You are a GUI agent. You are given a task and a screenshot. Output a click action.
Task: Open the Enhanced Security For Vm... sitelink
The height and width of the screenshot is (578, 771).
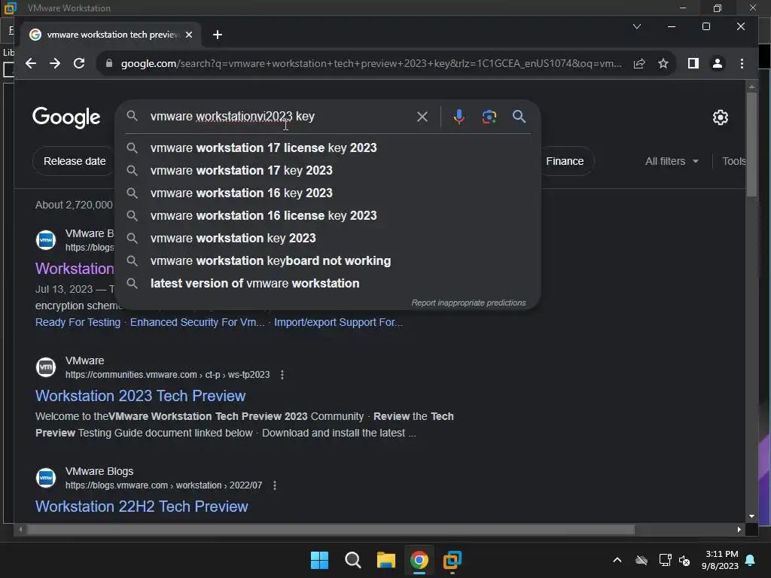pyautogui.click(x=197, y=322)
